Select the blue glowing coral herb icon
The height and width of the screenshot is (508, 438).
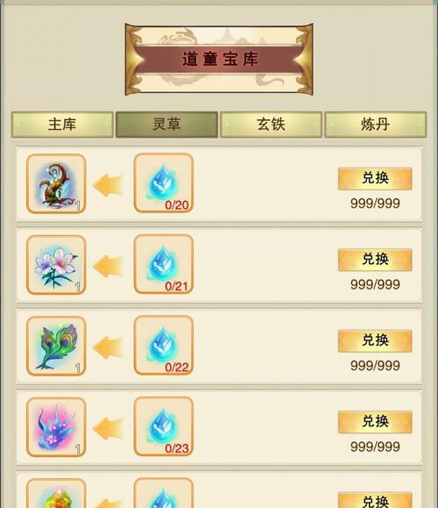click(56, 427)
